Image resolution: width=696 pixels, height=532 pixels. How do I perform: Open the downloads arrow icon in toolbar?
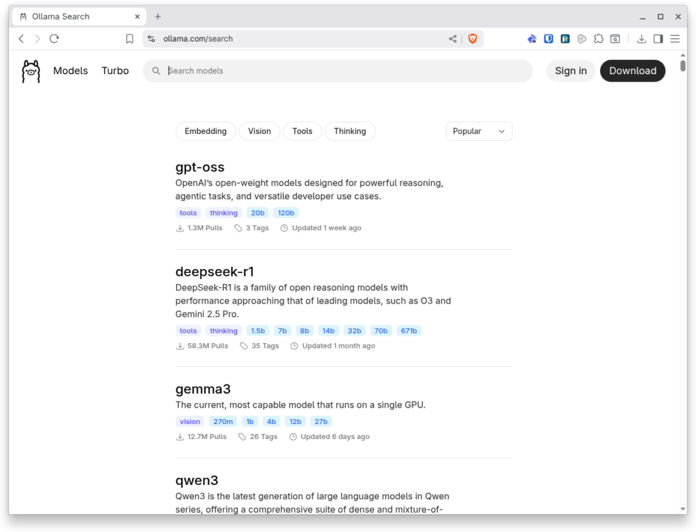(642, 39)
